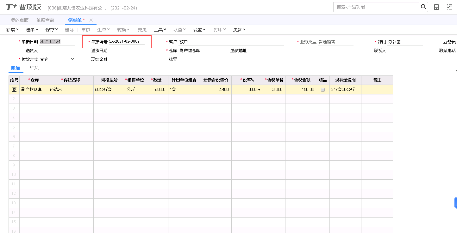Click the 送货日期 input field
The height and width of the screenshot is (233, 457).
(x=127, y=51)
